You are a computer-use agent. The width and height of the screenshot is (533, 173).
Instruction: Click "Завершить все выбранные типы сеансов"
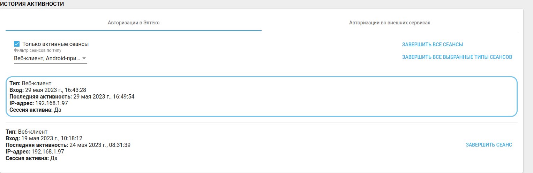click(457, 57)
